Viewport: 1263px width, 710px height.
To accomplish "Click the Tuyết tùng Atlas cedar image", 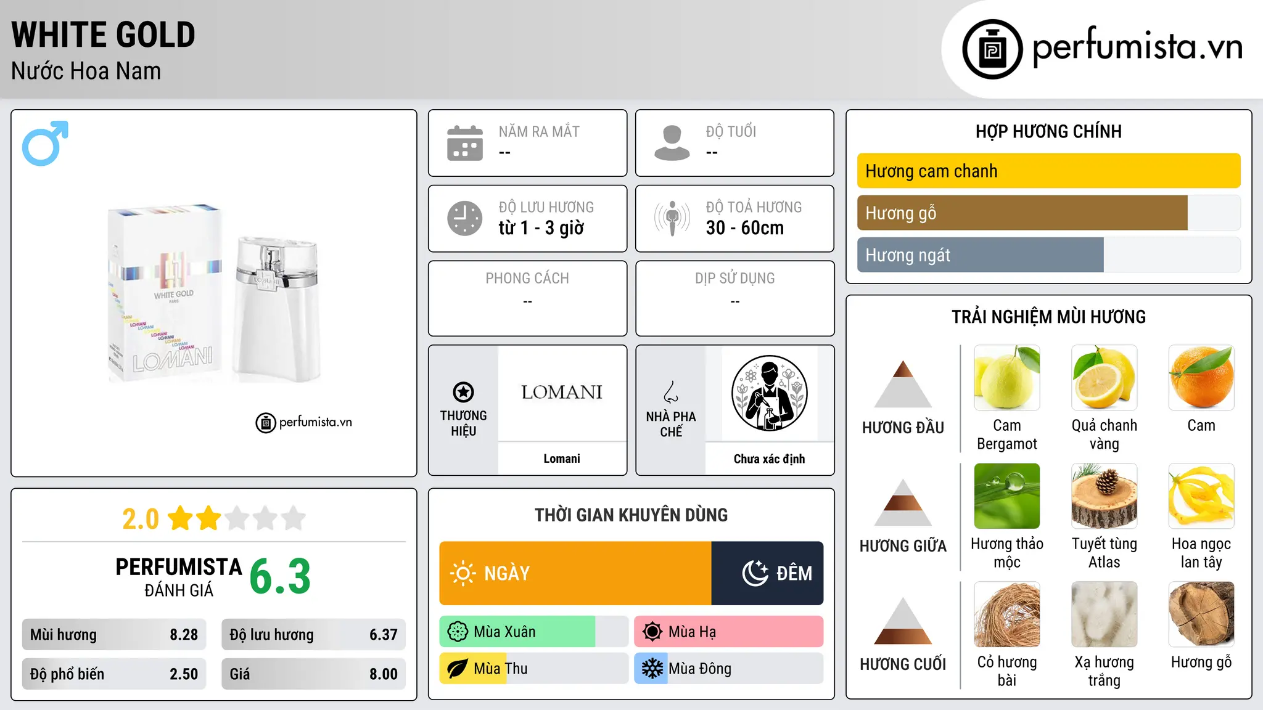I will click(x=1104, y=496).
